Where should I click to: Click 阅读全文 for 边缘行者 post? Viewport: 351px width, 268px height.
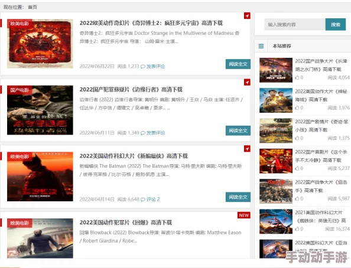click(238, 130)
